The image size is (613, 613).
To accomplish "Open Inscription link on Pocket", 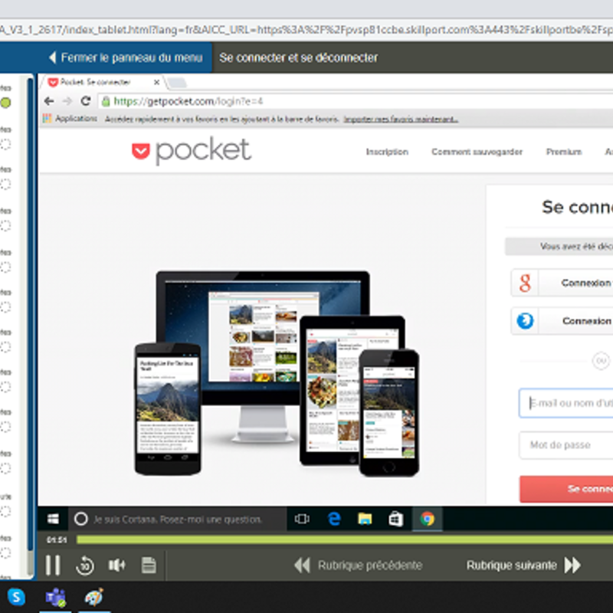I will [x=387, y=152].
